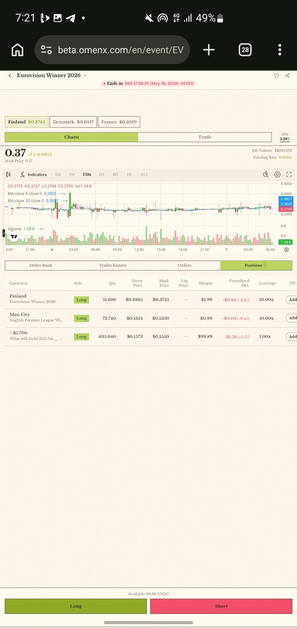297x628 pixels.
Task: Click the Available 96.98 USDC balance
Action: pos(148,594)
